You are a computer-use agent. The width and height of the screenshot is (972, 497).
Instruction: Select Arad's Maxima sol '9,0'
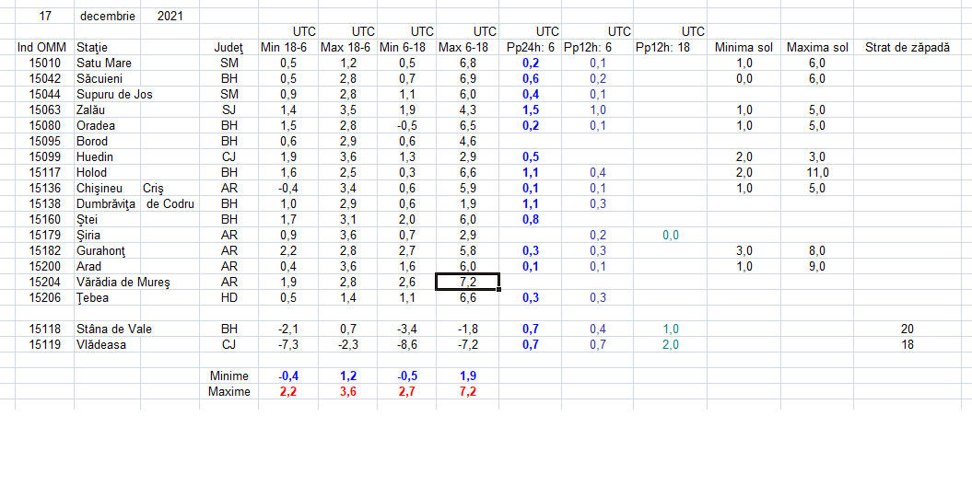click(817, 267)
